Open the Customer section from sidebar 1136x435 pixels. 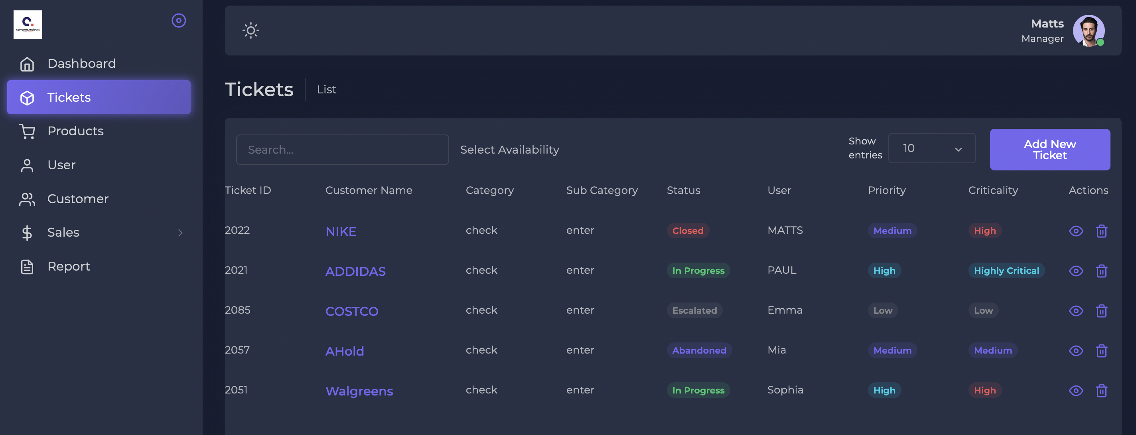point(78,198)
